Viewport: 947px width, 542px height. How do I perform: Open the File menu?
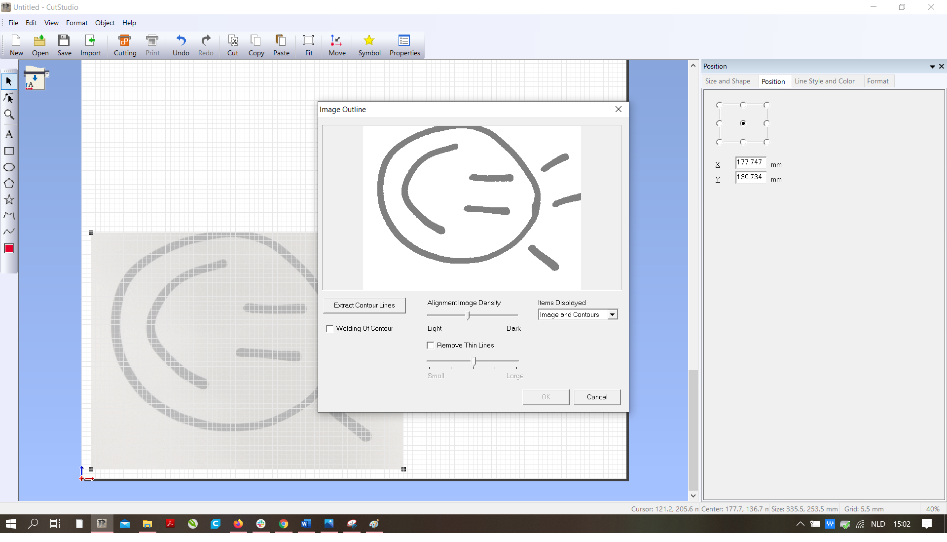(x=13, y=23)
